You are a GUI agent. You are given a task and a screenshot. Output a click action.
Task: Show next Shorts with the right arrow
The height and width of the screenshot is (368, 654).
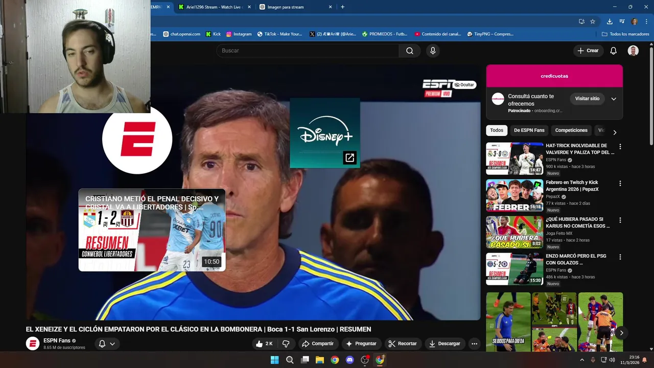[x=621, y=333]
